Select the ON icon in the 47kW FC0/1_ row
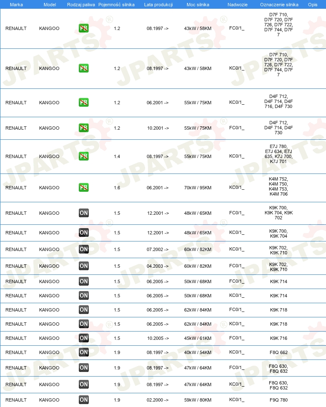Image resolution: width=326 pixels, height=407 pixels. point(83,367)
